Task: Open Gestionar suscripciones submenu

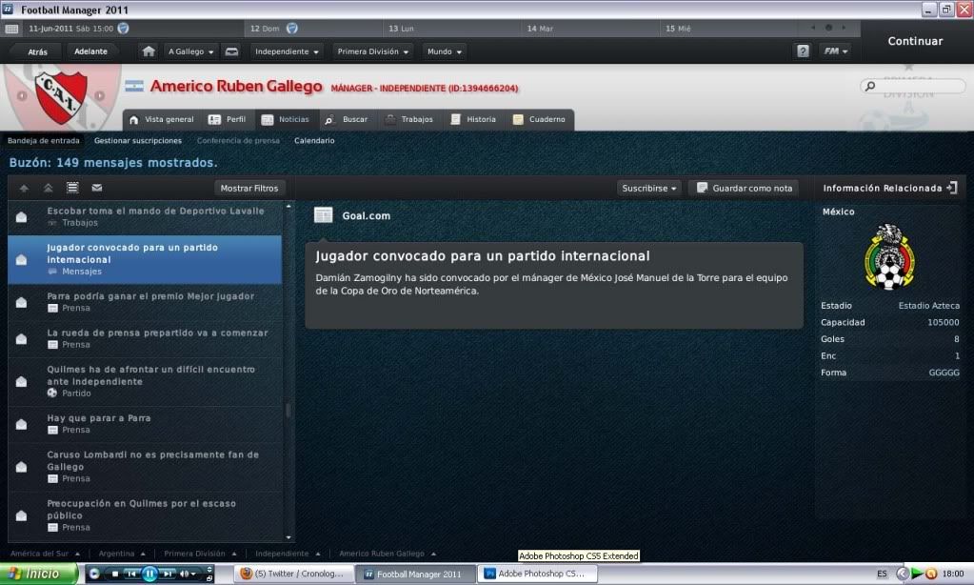Action: coord(138,140)
